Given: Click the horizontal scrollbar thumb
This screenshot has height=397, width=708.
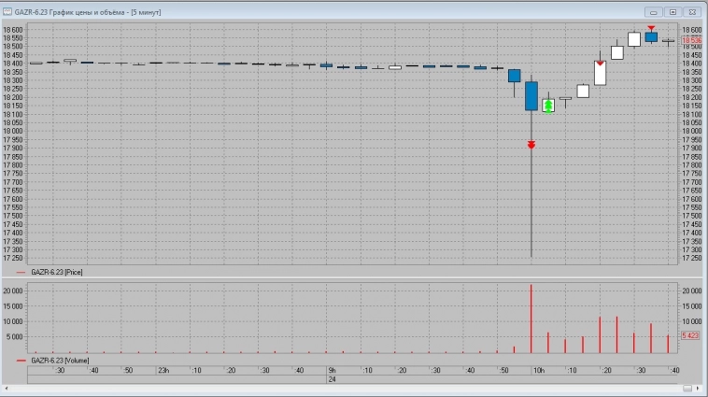Looking at the screenshot, I should (687, 389).
